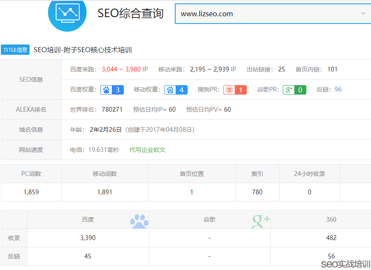The width and height of the screenshot is (371, 270).
Task: Click the ALEXA排名 row label
Action: [x=31, y=110]
